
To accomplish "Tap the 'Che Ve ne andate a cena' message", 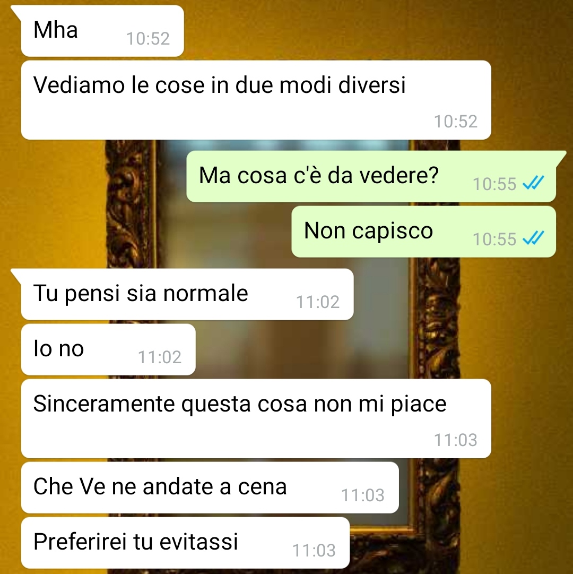I will [210, 487].
